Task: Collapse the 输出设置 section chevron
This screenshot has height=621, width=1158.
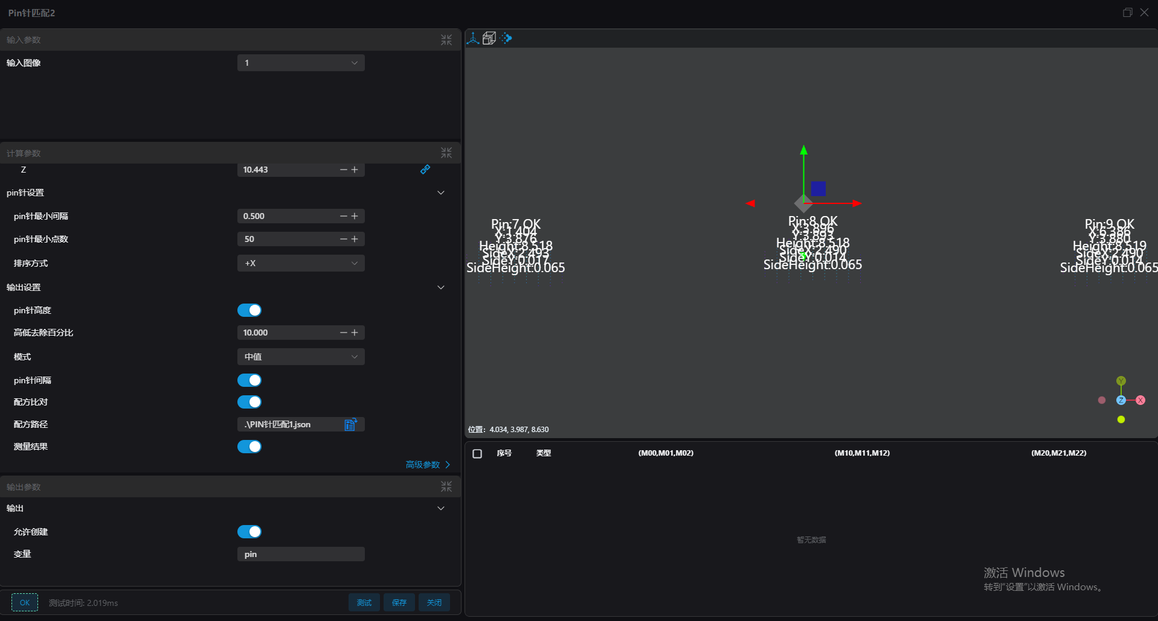Action: [x=441, y=287]
